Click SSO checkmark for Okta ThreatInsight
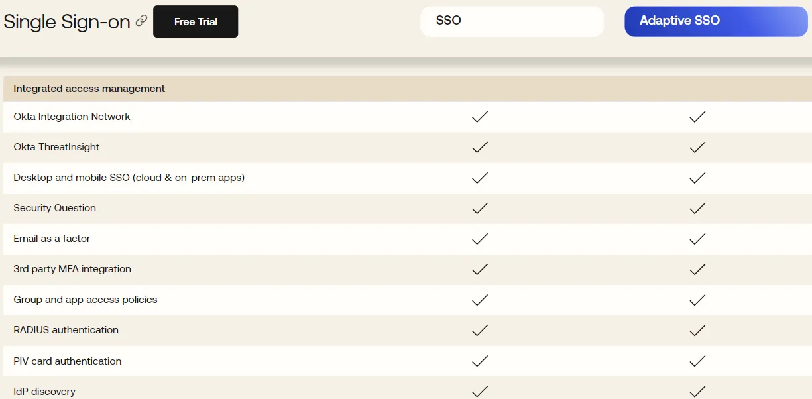This screenshot has width=812, height=399. (x=480, y=147)
